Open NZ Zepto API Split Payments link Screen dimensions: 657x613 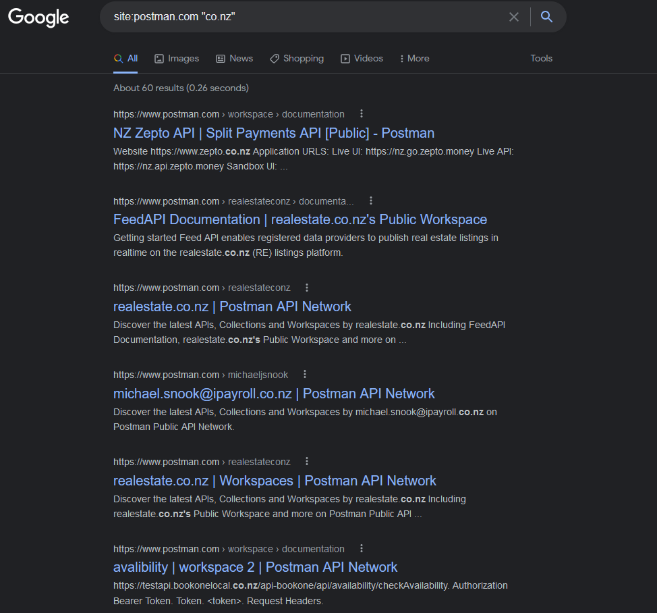[x=273, y=133]
